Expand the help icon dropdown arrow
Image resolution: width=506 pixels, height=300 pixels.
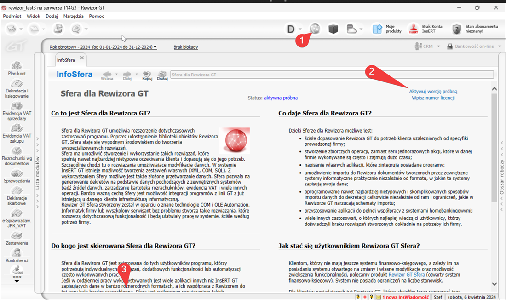click(x=86, y=29)
